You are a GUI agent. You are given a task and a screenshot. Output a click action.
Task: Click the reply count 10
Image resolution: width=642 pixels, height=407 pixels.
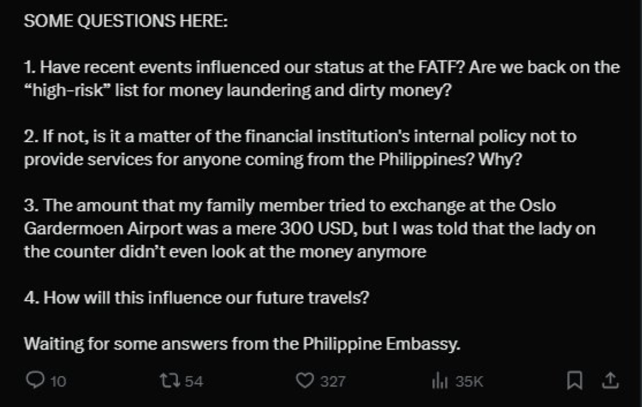click(x=58, y=381)
